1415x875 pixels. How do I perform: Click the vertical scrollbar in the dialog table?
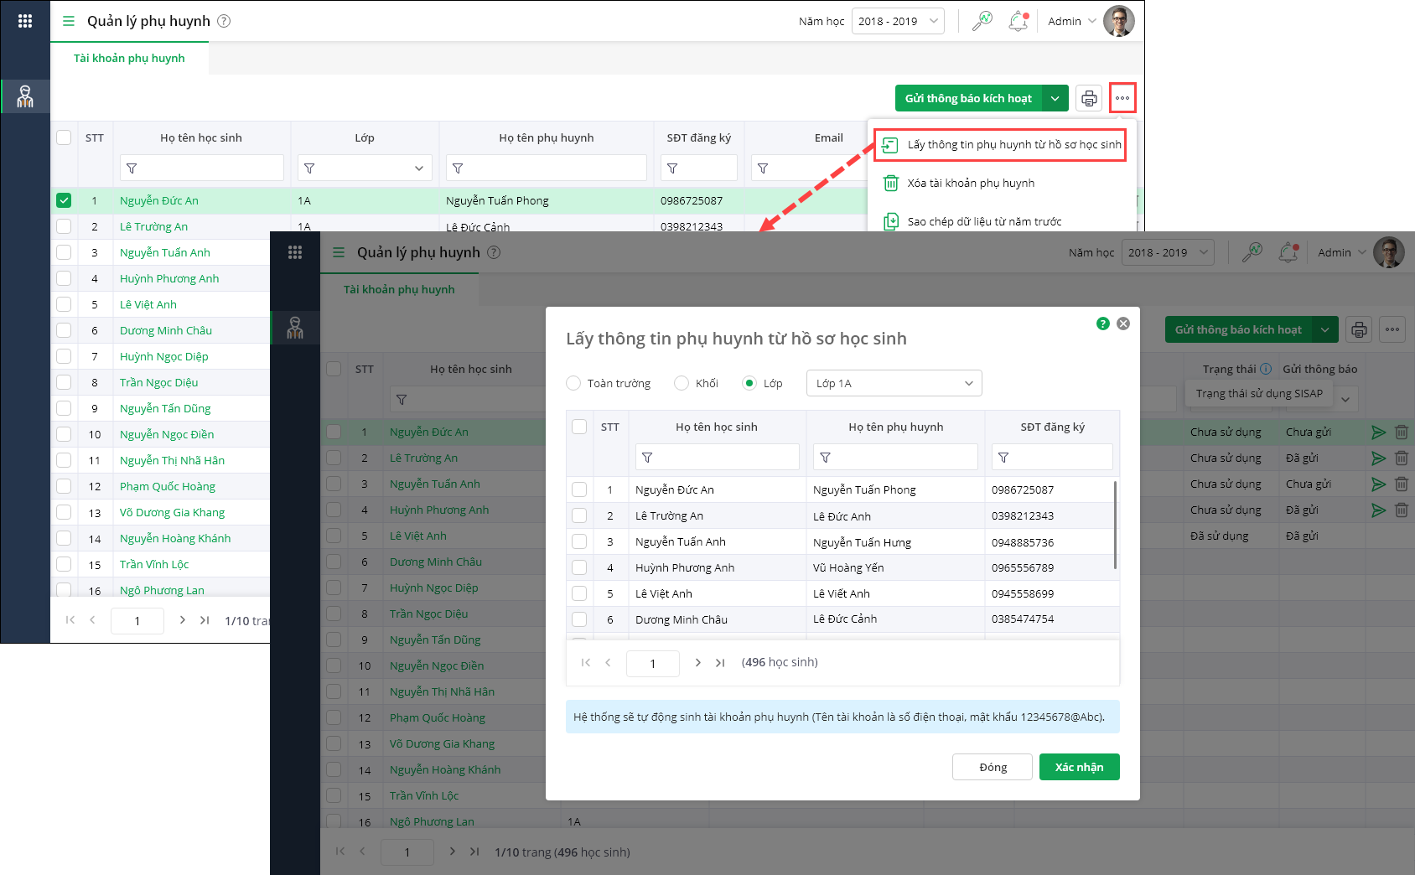(x=1115, y=525)
